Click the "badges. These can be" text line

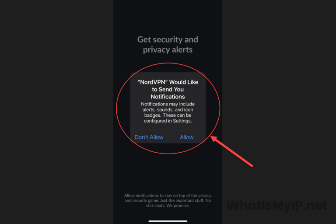(168, 115)
